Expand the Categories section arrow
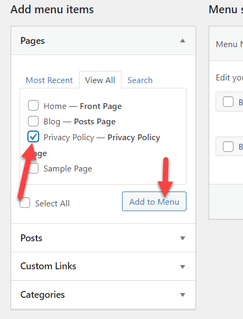 182,295
